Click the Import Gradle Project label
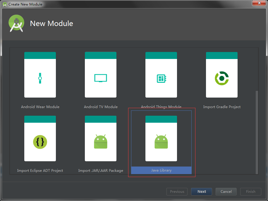 point(222,107)
